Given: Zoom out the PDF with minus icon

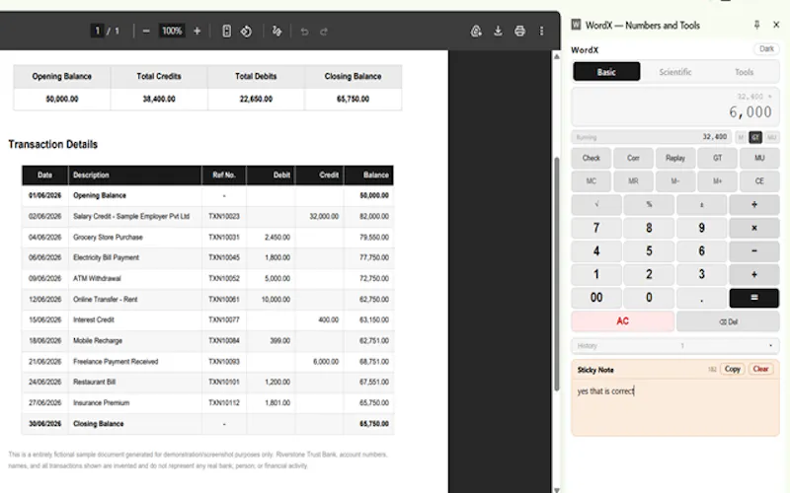Looking at the screenshot, I should [x=146, y=32].
